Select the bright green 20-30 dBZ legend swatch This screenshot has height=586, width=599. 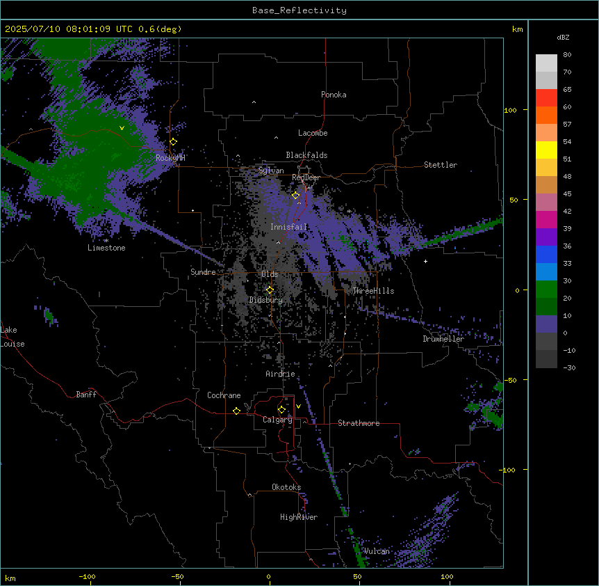tap(546, 290)
